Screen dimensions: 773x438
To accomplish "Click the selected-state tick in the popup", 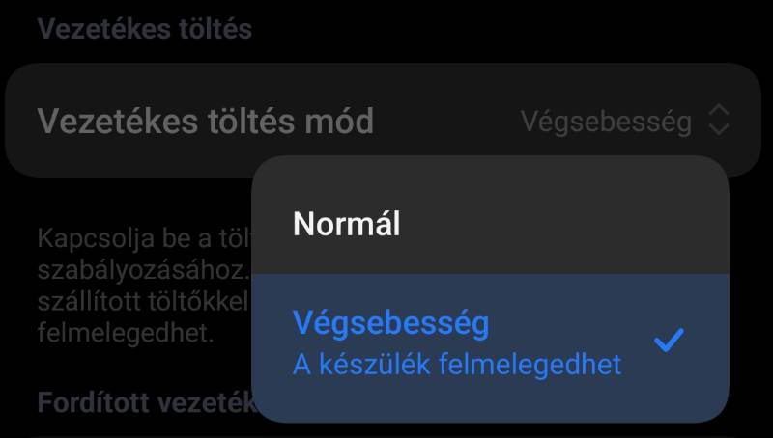I will point(669,340).
